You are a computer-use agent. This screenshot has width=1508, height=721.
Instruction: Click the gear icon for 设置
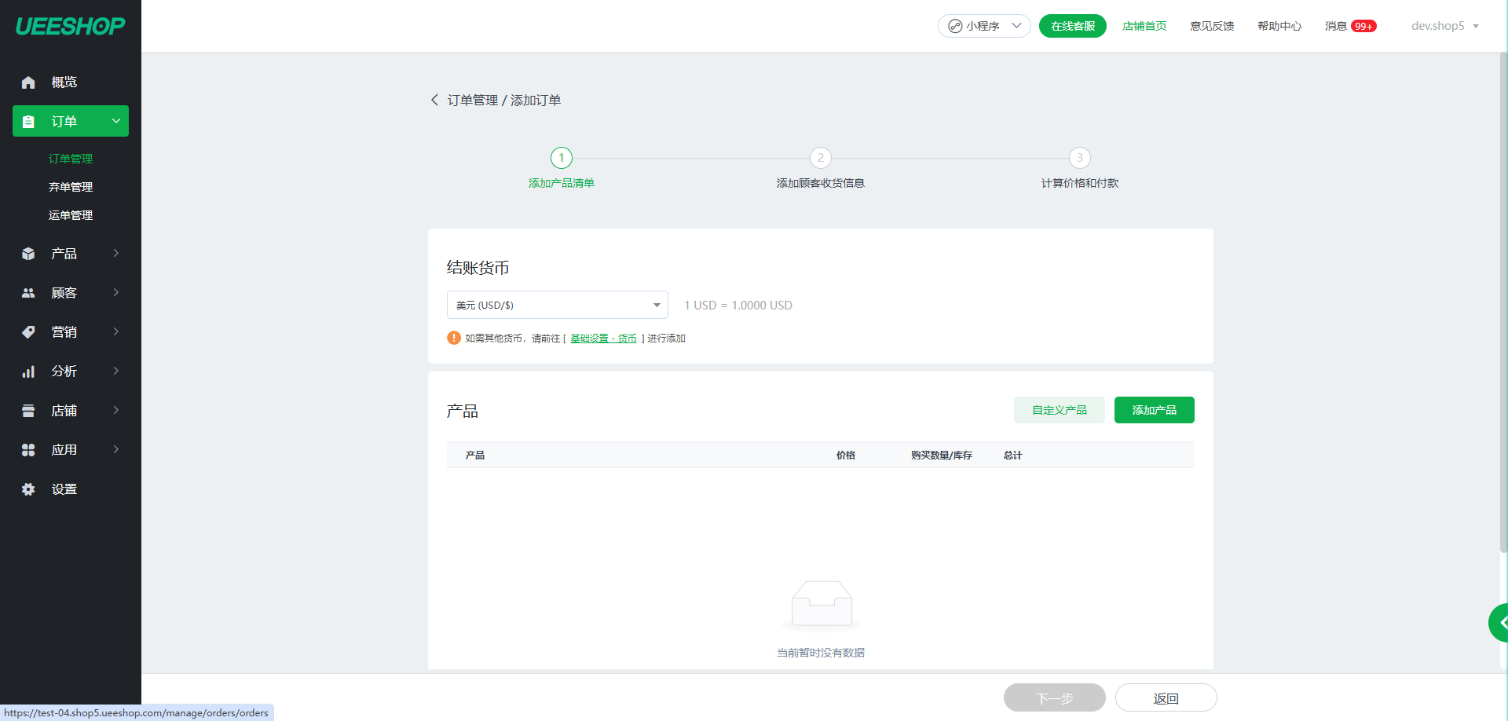click(28, 489)
